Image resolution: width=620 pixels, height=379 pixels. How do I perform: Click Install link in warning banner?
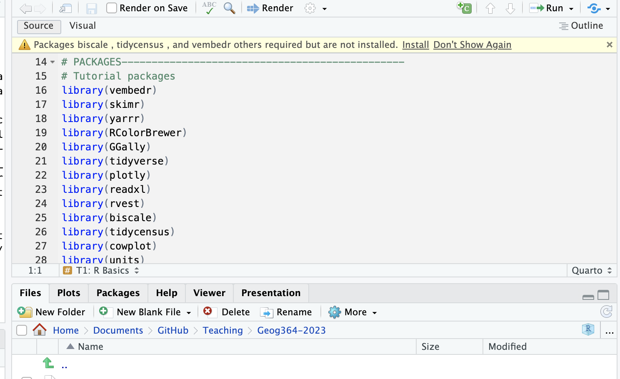(415, 45)
